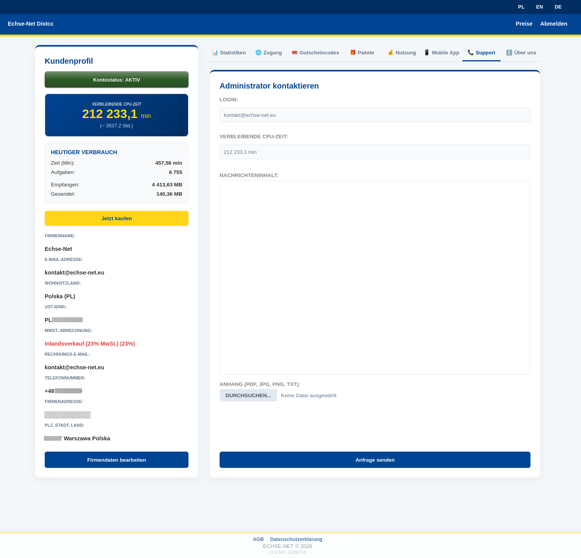Click 'Keine Datei ausgewählt' text
The height and width of the screenshot is (558, 581).
pos(309,396)
